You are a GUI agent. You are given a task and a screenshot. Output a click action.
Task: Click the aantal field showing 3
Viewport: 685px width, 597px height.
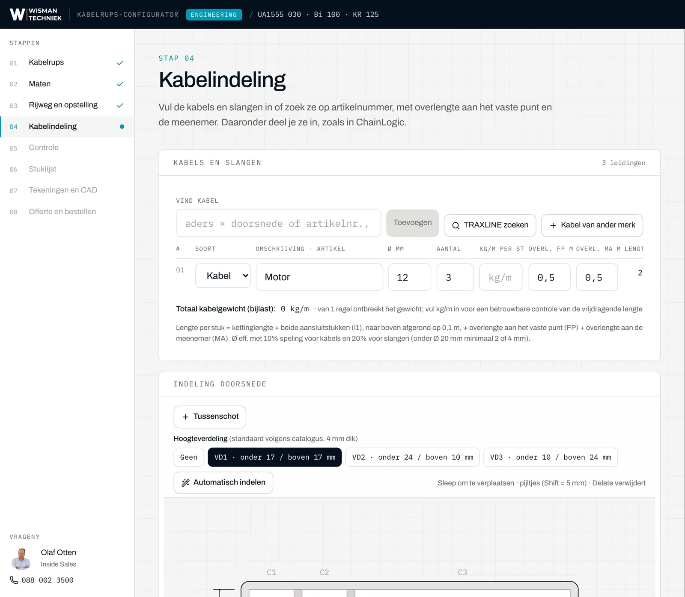tap(455, 277)
